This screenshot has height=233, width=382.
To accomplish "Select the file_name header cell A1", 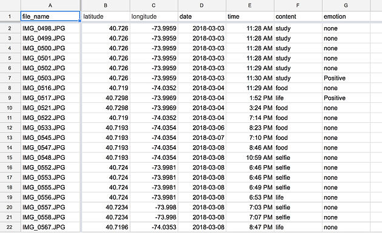I will point(50,16).
